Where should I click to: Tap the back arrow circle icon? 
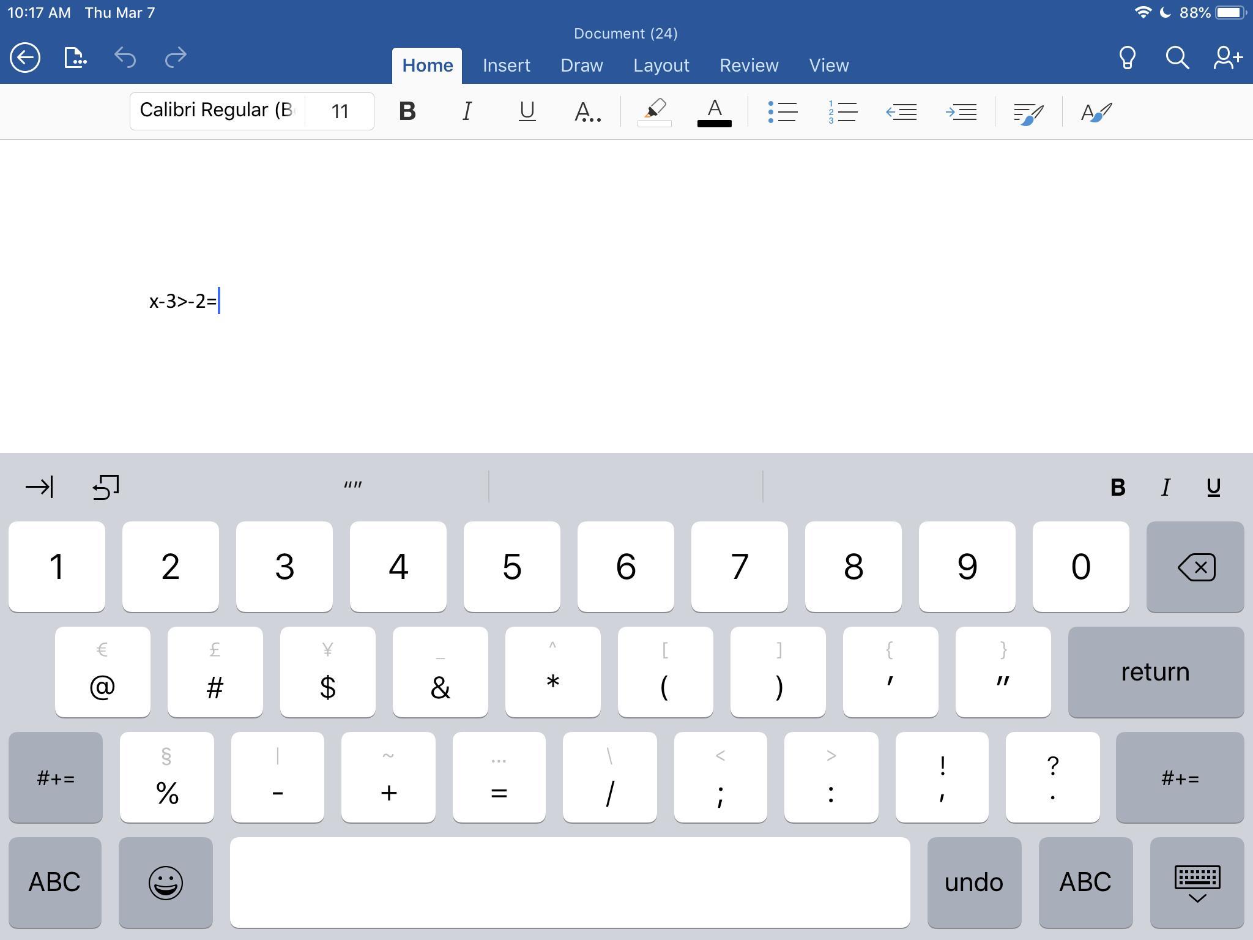pos(25,58)
